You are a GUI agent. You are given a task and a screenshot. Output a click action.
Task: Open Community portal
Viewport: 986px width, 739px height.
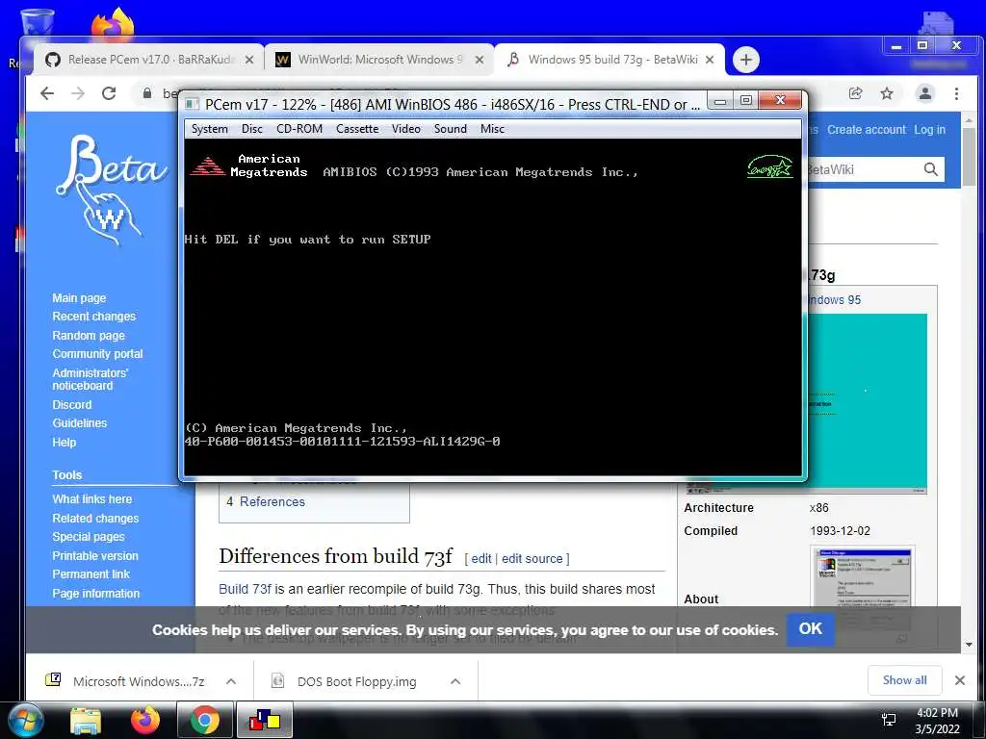[x=97, y=354]
